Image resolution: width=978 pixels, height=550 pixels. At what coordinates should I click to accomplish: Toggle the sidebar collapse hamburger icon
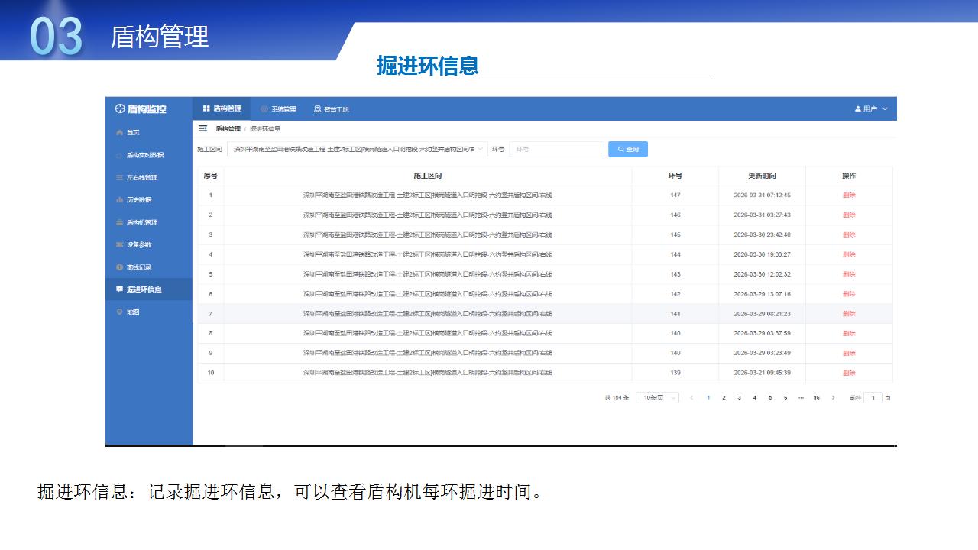click(203, 129)
